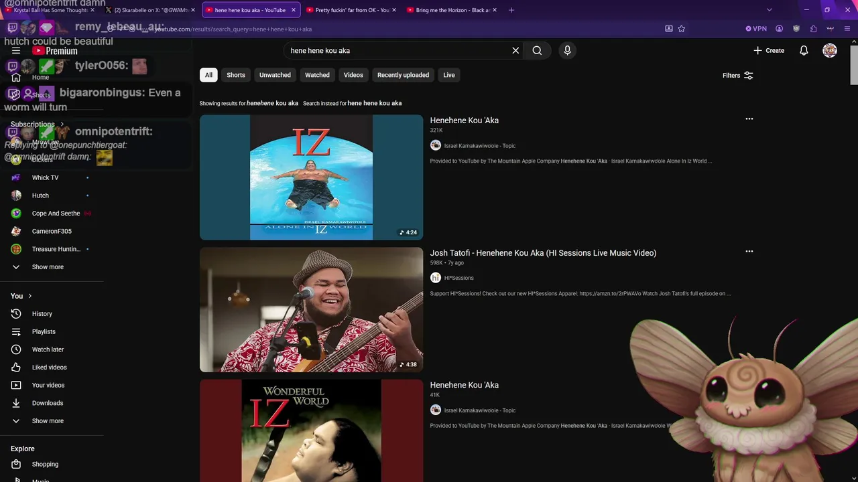Open the notifications bell
Viewport: 858px width, 482px height.
[804, 50]
